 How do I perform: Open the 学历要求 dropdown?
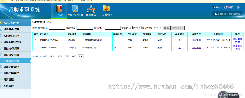click(x=137, y=28)
